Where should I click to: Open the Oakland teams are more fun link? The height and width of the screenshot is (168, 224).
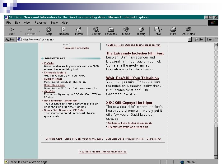pos(134,45)
